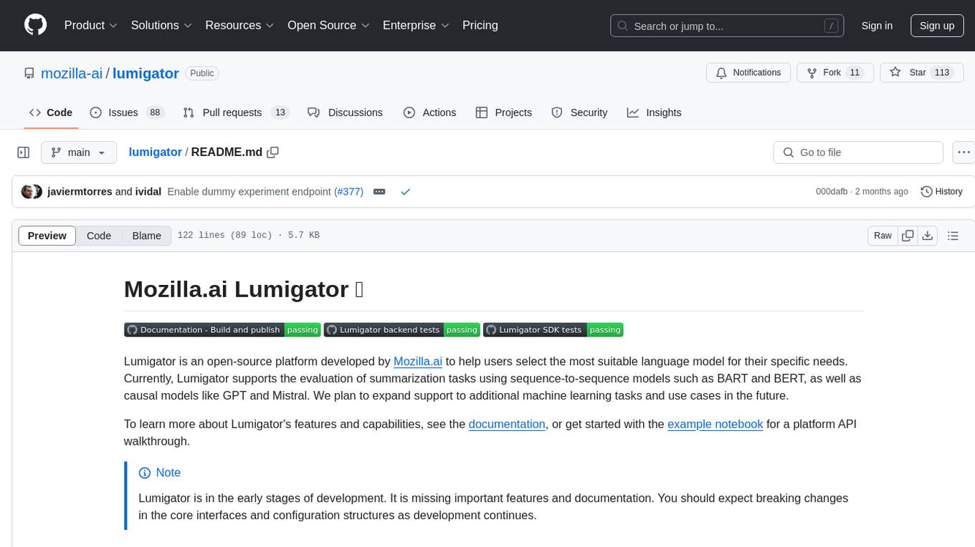Open commit 000dafb

click(x=832, y=192)
